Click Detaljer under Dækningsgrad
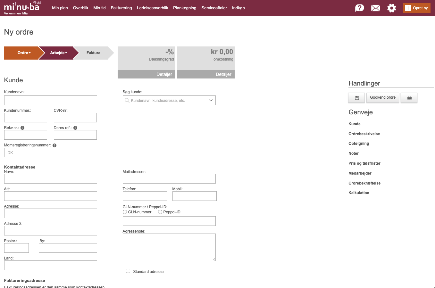435x288 pixels. pos(164,74)
